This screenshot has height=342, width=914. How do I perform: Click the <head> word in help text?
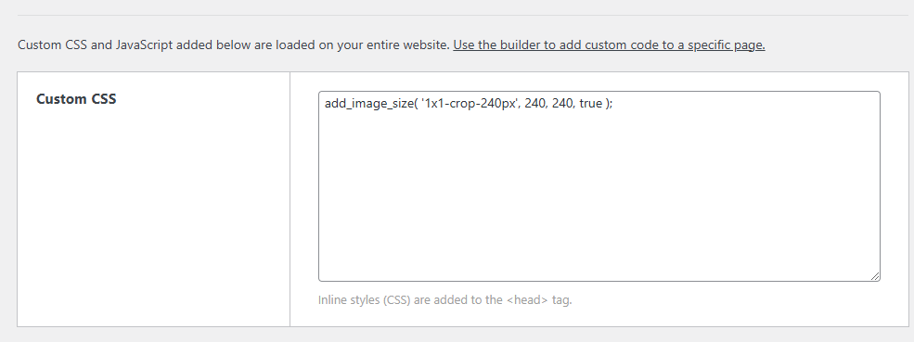528,300
